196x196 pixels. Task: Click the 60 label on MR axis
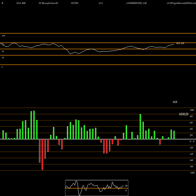pyautogui.click(x=191, y=123)
